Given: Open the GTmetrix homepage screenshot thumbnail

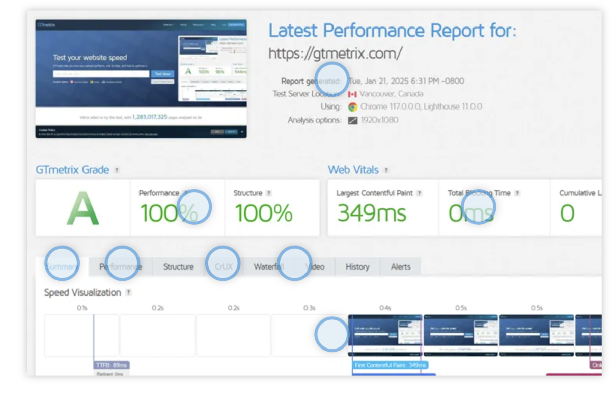Looking at the screenshot, I should (141, 78).
